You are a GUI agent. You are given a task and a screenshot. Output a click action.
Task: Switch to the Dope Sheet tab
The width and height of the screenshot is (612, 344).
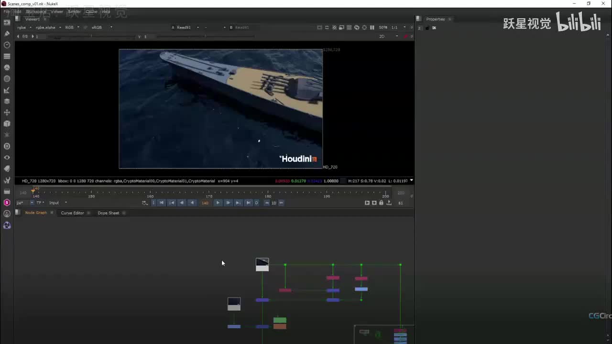[x=109, y=213]
